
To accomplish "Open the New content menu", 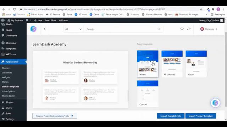I will tap(38, 20).
